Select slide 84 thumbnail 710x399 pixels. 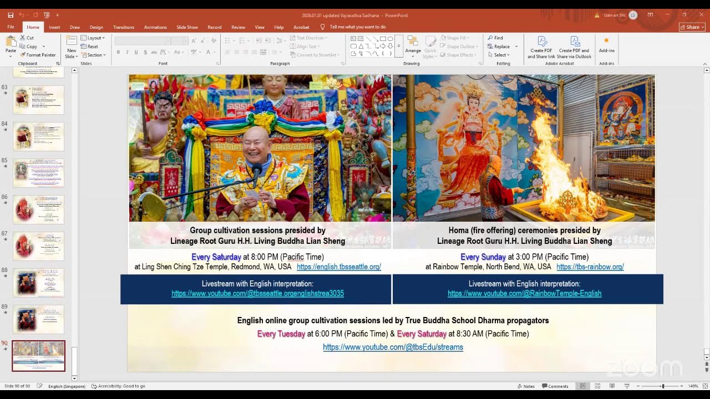(x=39, y=136)
